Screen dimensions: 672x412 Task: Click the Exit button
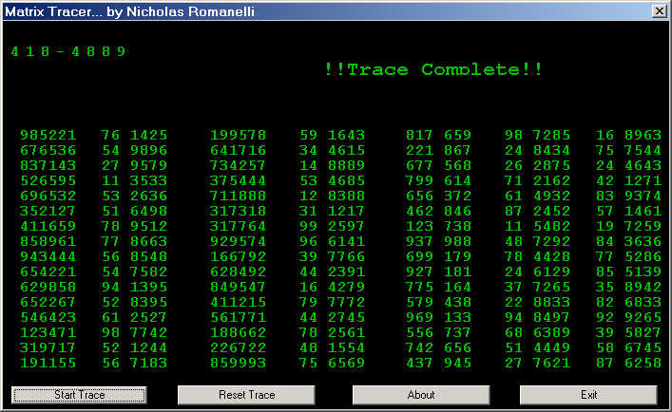tap(589, 394)
